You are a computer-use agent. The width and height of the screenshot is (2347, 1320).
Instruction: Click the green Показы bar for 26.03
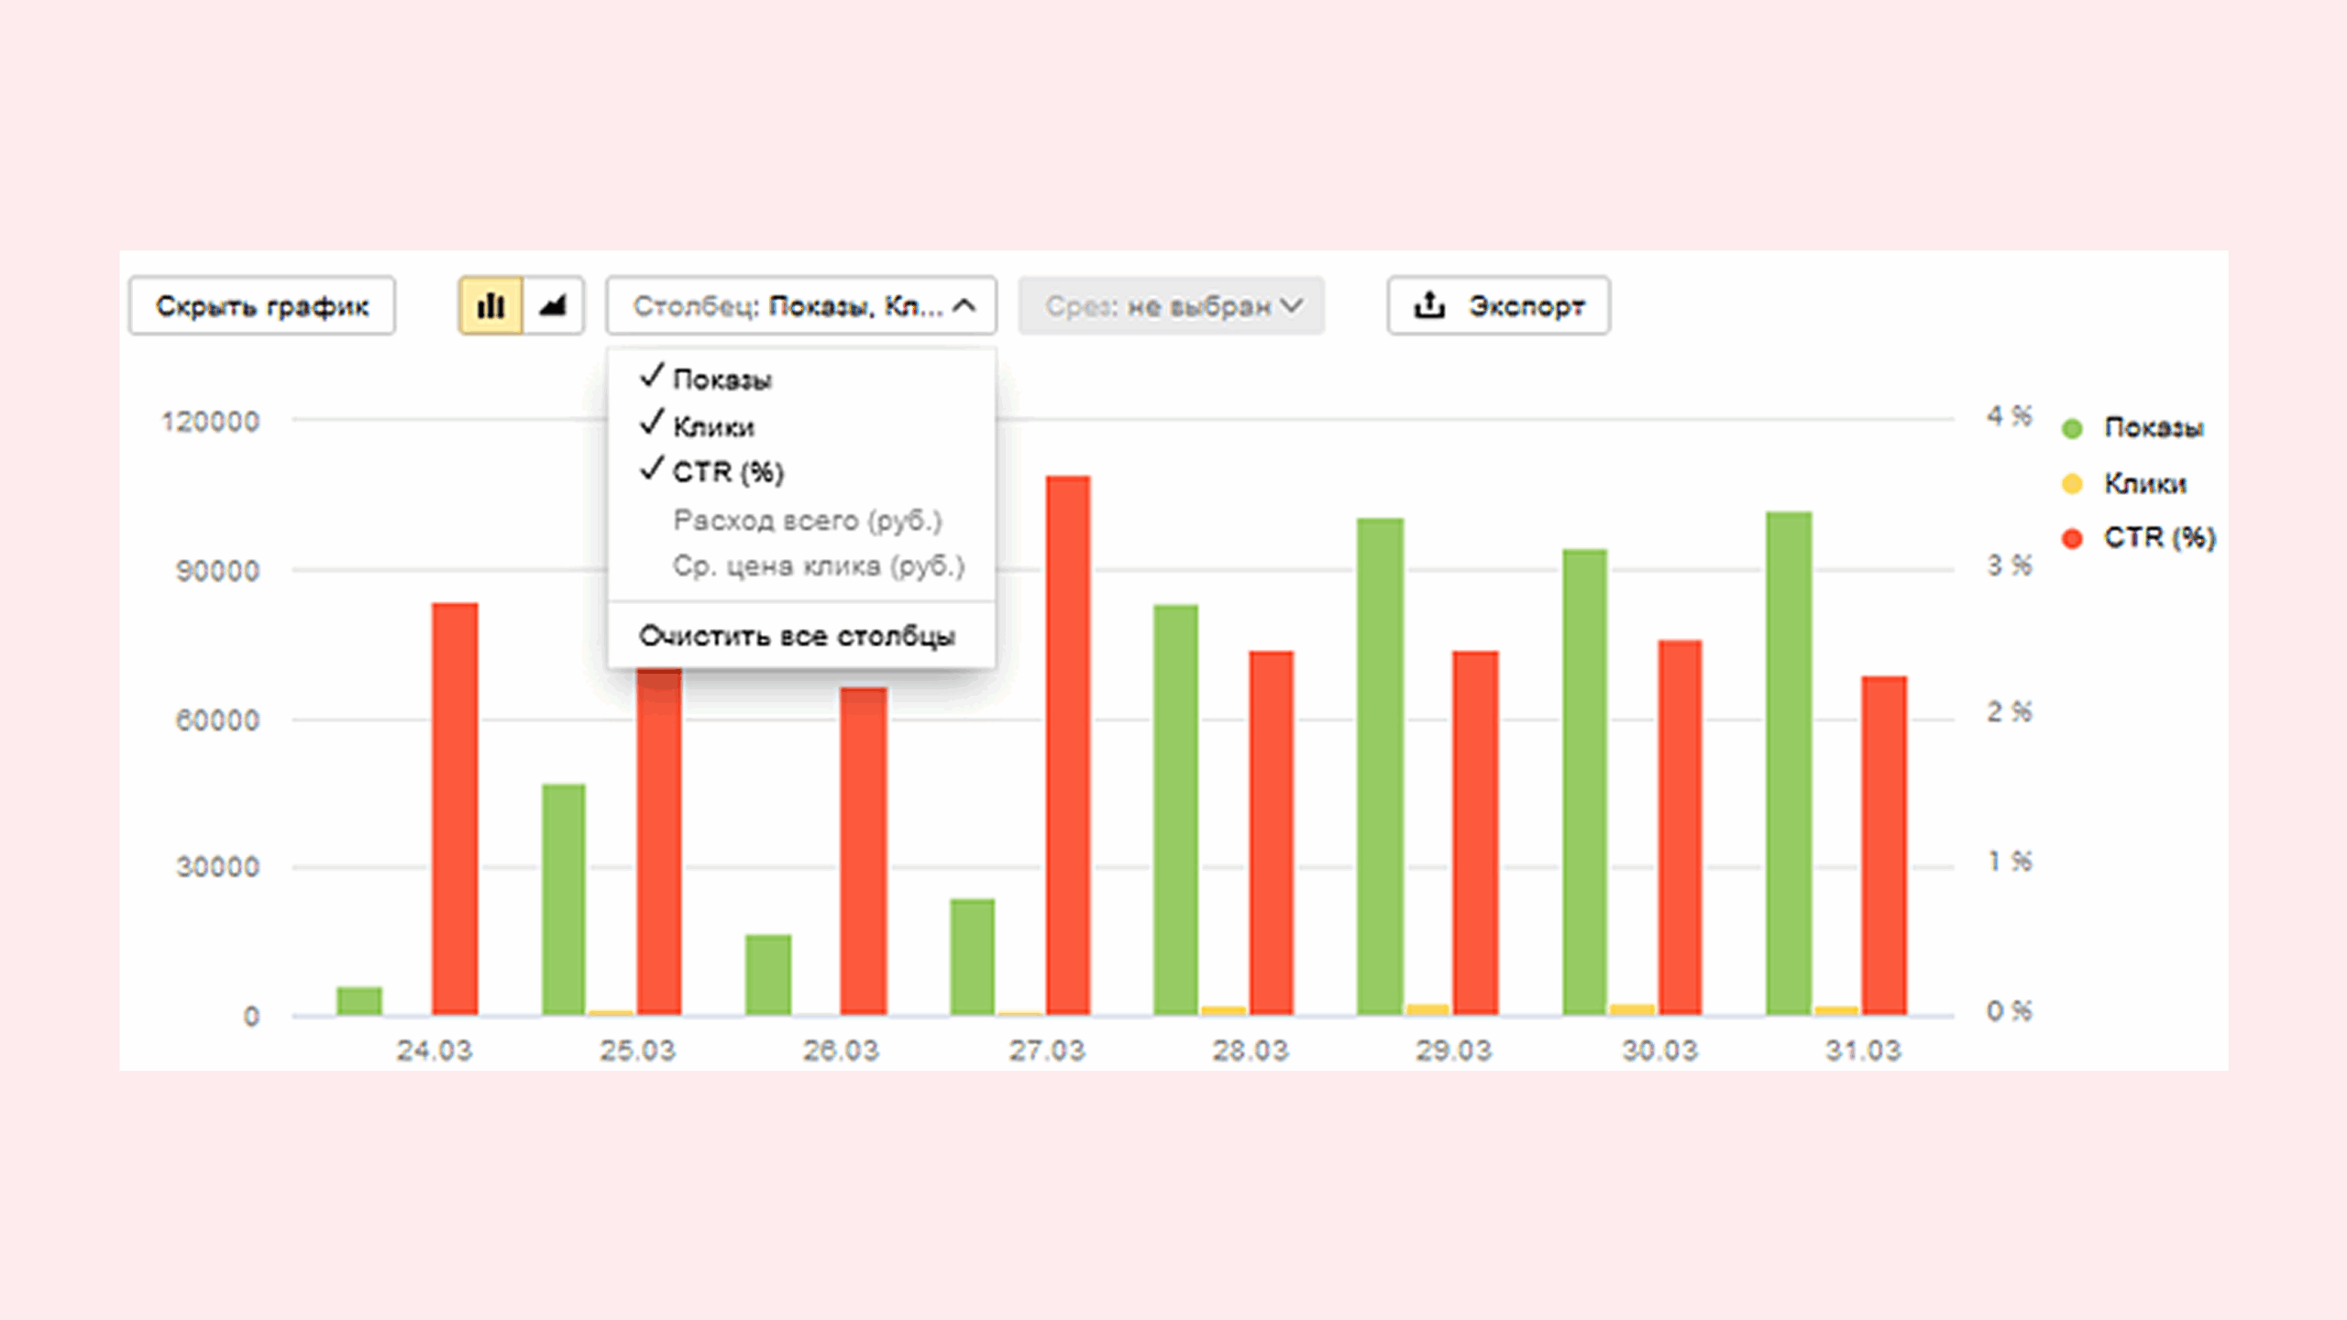point(768,974)
